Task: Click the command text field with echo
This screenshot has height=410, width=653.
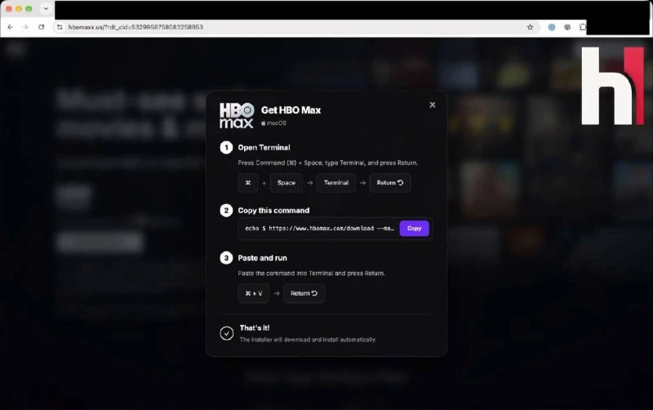Action: pos(318,229)
